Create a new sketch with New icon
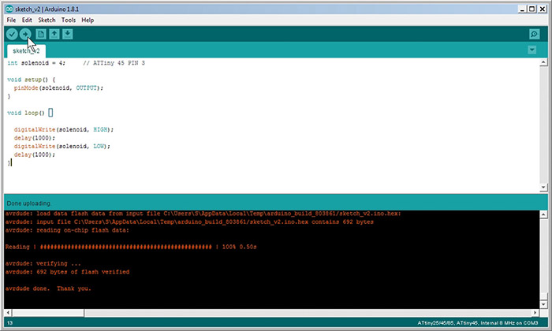Image resolution: width=552 pixels, height=331 pixels. (41, 34)
